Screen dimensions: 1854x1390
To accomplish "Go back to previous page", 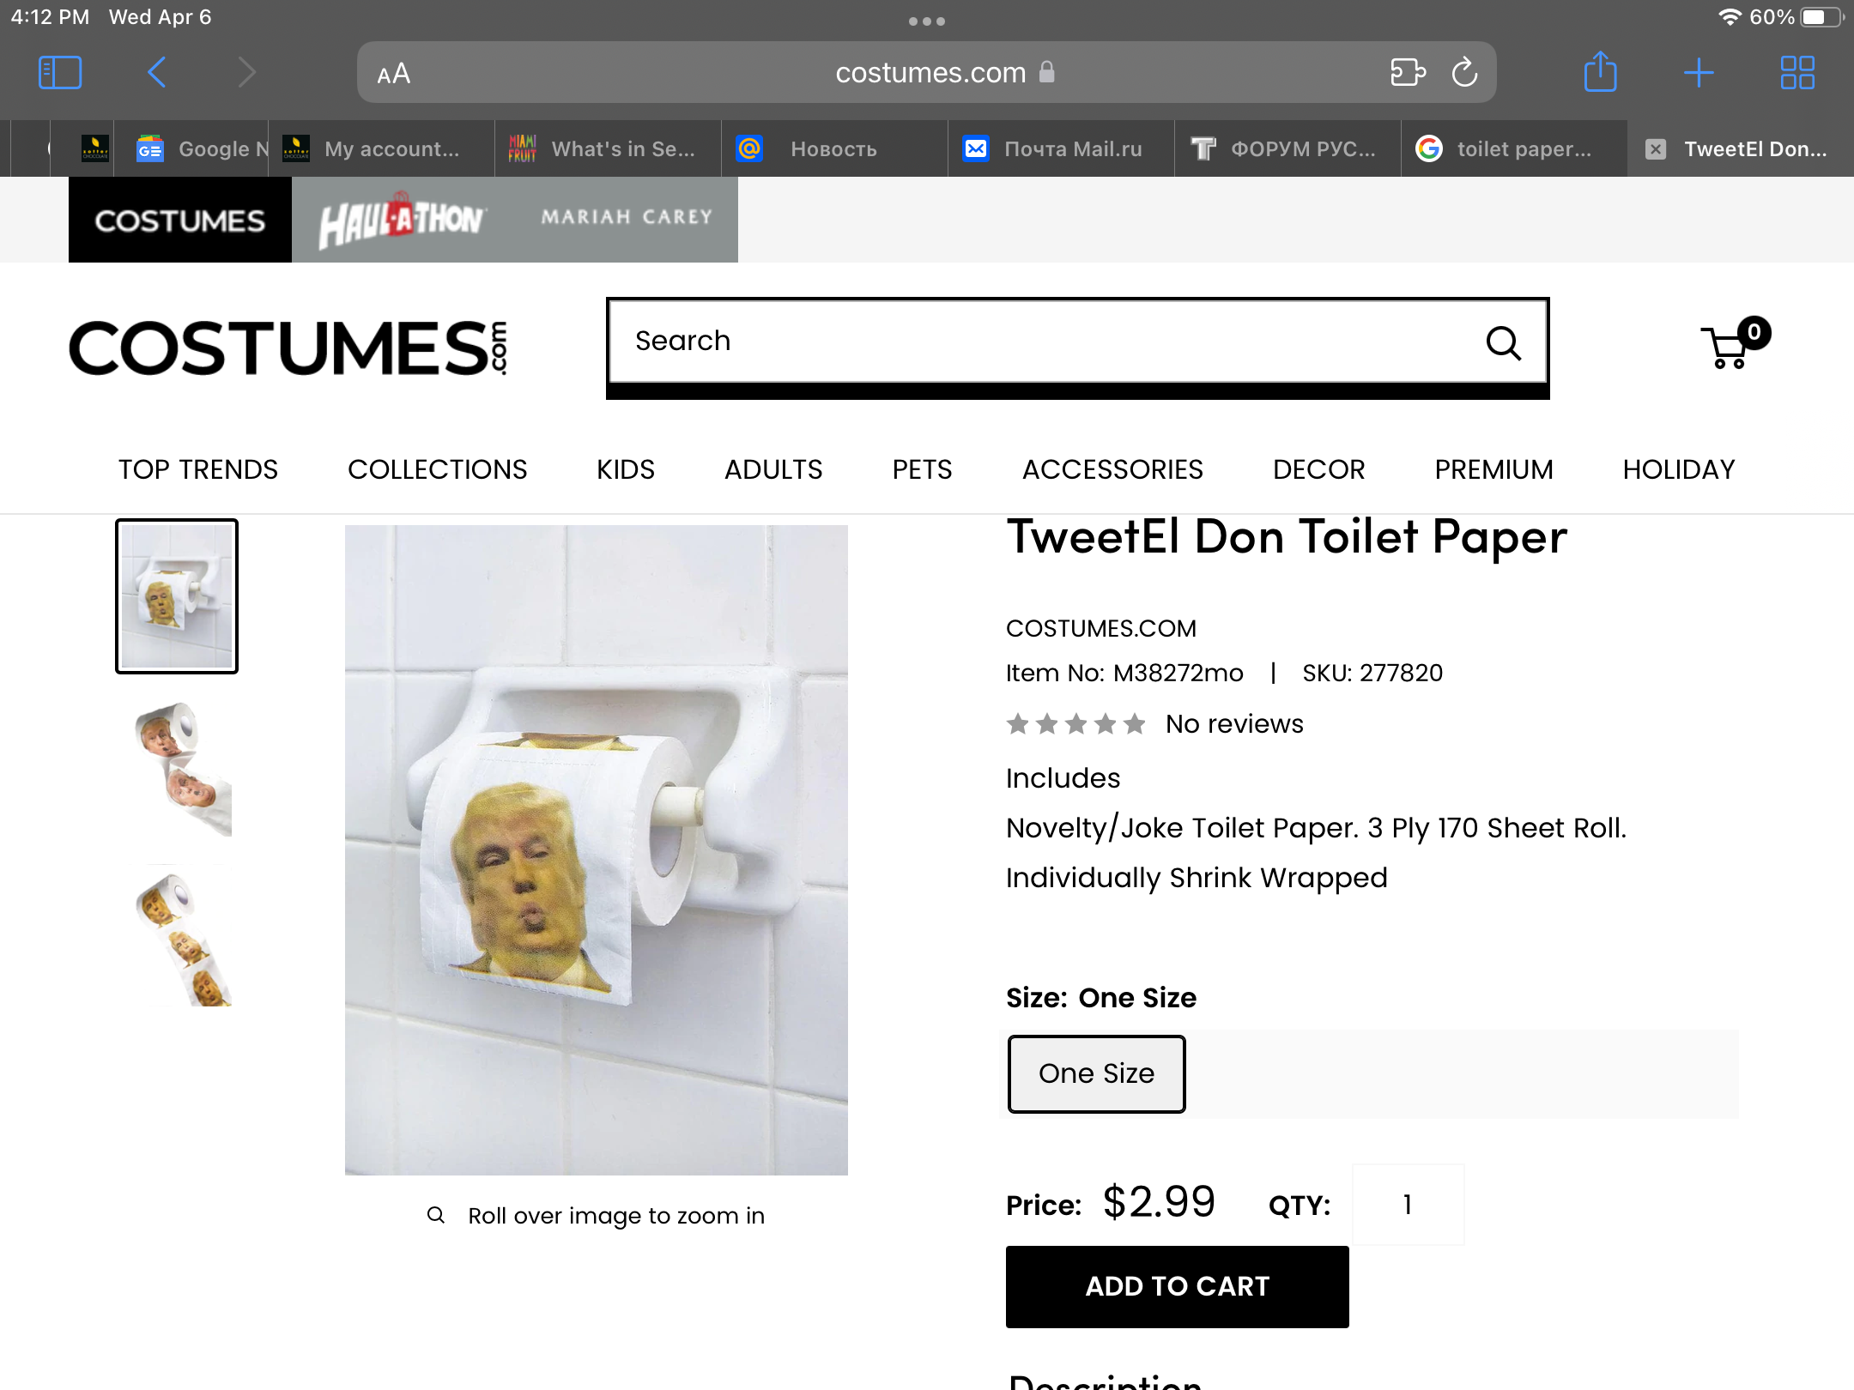I will click(156, 73).
